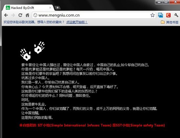180x138 pixels.
Task: Maximize the browser window
Action: coord(166,2)
